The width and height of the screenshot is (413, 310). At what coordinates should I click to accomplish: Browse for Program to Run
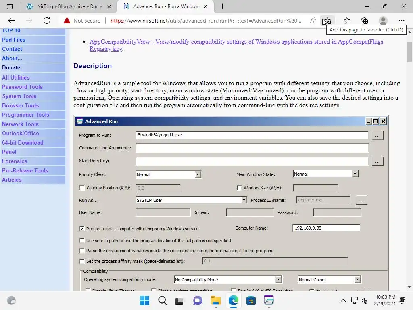click(377, 136)
